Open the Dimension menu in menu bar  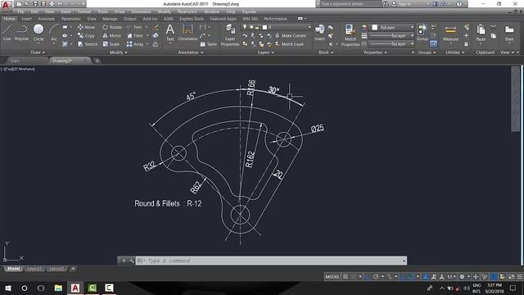click(x=141, y=11)
